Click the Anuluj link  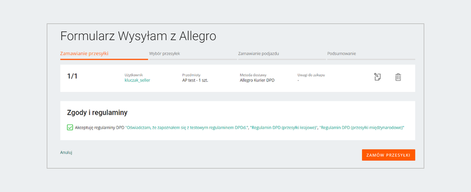pyautogui.click(x=66, y=152)
